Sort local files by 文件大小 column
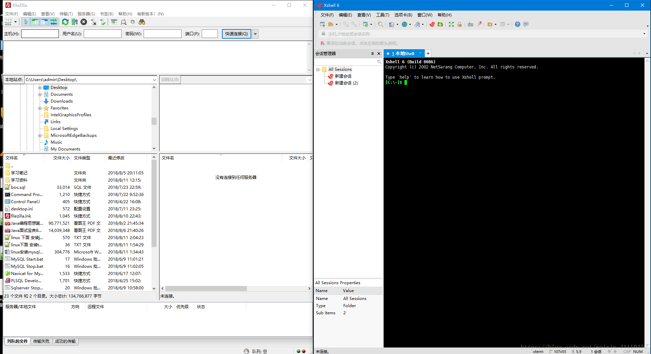Viewport: 651px width, 354px height. pyautogui.click(x=58, y=158)
